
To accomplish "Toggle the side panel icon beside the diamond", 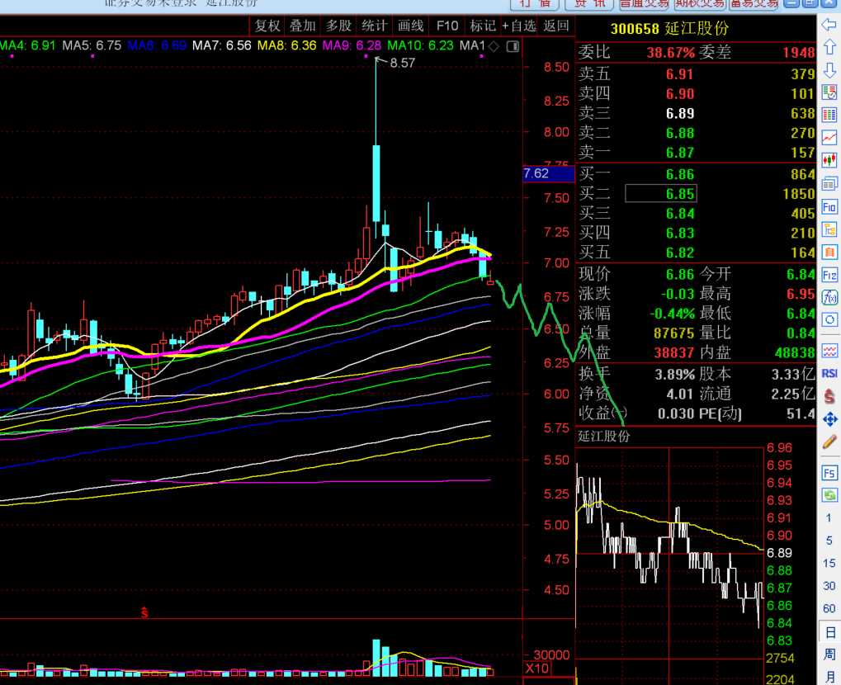I will [513, 47].
